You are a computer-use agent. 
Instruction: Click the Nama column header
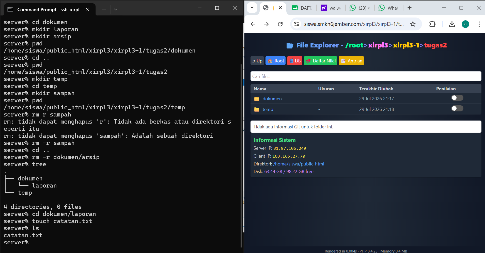[260, 89]
